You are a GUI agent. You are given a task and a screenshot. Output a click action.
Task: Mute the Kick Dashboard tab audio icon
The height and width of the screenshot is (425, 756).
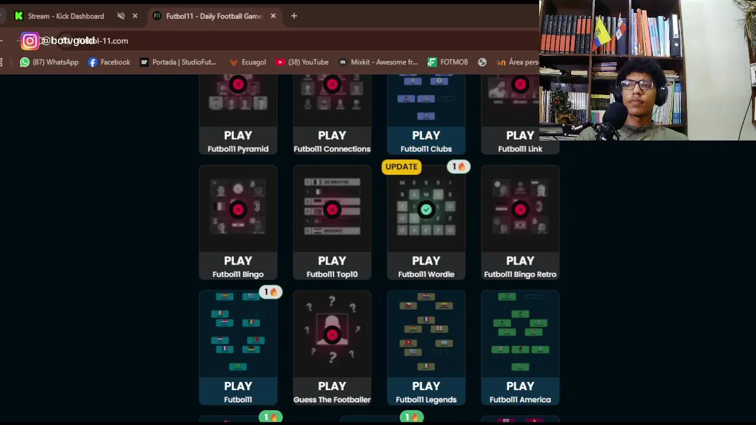[121, 16]
